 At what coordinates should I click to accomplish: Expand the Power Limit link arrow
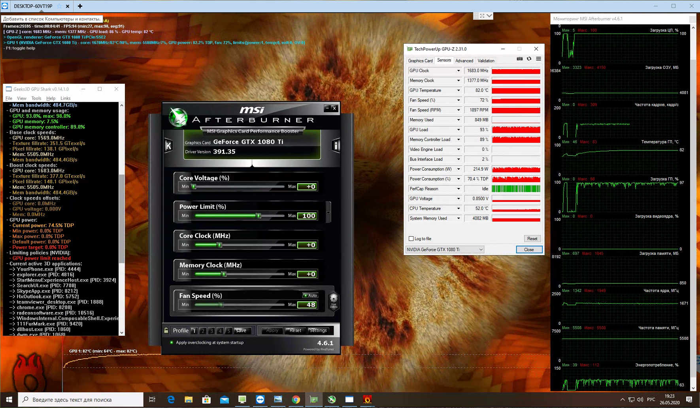pyautogui.click(x=328, y=212)
